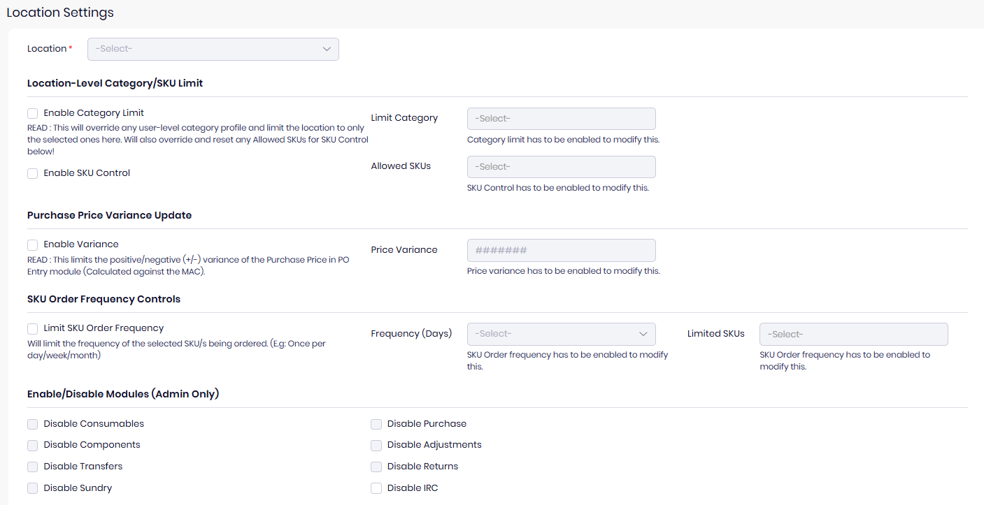Tick the Enable Variance checkbox

[x=33, y=244]
